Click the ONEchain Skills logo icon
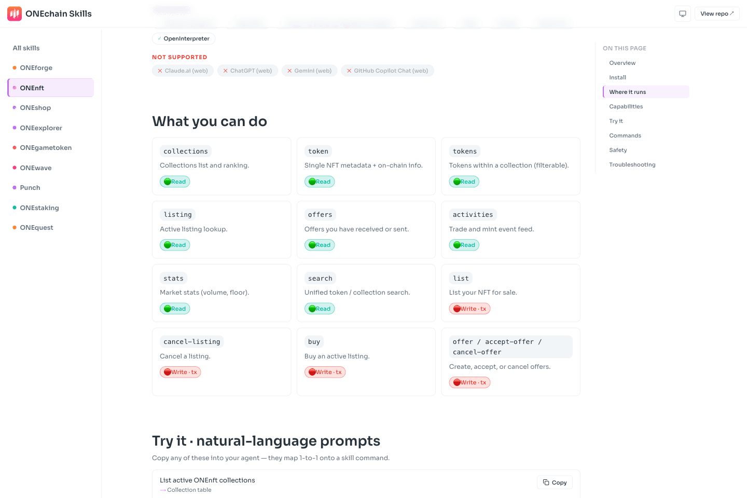This screenshot has height=498, width=747. pyautogui.click(x=15, y=13)
